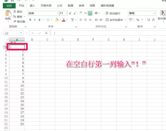Click the increase indent icon
The height and width of the screenshot is (131, 166).
[x=101, y=20]
